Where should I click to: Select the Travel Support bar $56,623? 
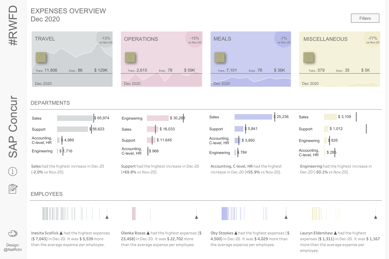(x=72, y=129)
